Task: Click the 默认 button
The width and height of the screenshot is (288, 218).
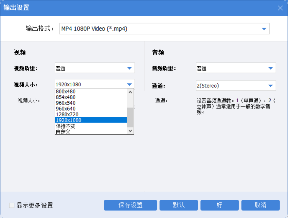Action: point(179,205)
